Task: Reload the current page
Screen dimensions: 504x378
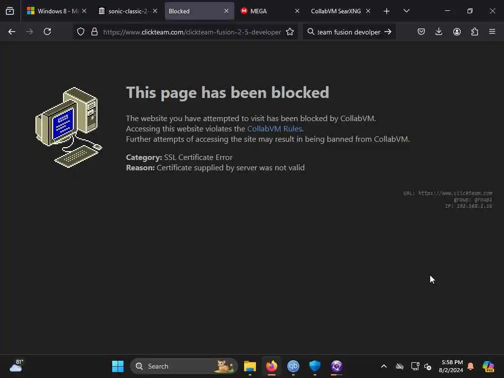Action: pyautogui.click(x=47, y=31)
